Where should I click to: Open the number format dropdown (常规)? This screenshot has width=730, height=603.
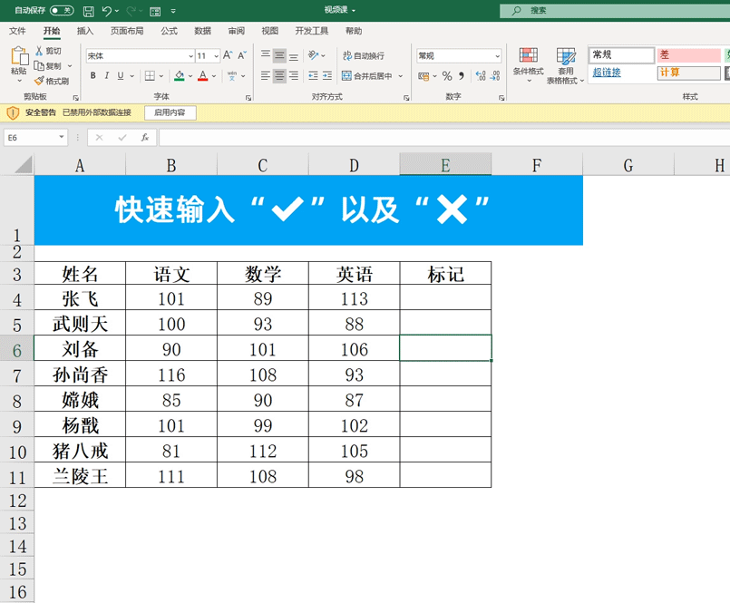(497, 56)
